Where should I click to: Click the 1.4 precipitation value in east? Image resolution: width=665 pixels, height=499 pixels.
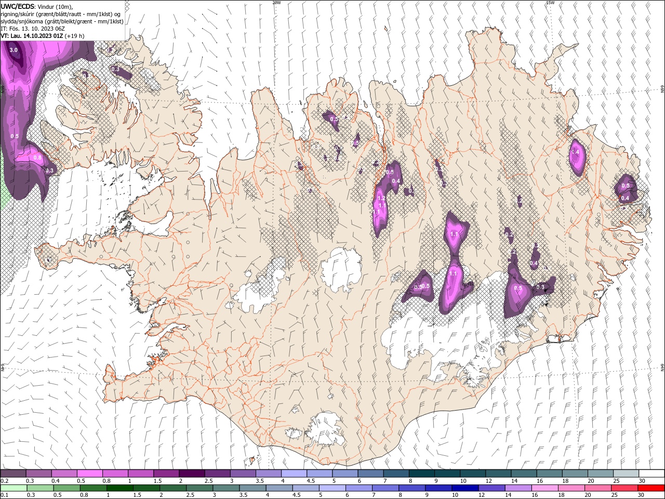tap(575, 152)
